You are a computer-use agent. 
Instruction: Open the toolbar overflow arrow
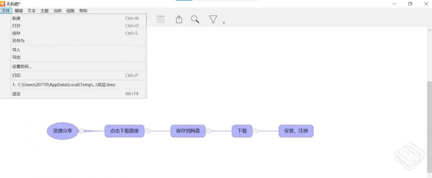[224, 23]
